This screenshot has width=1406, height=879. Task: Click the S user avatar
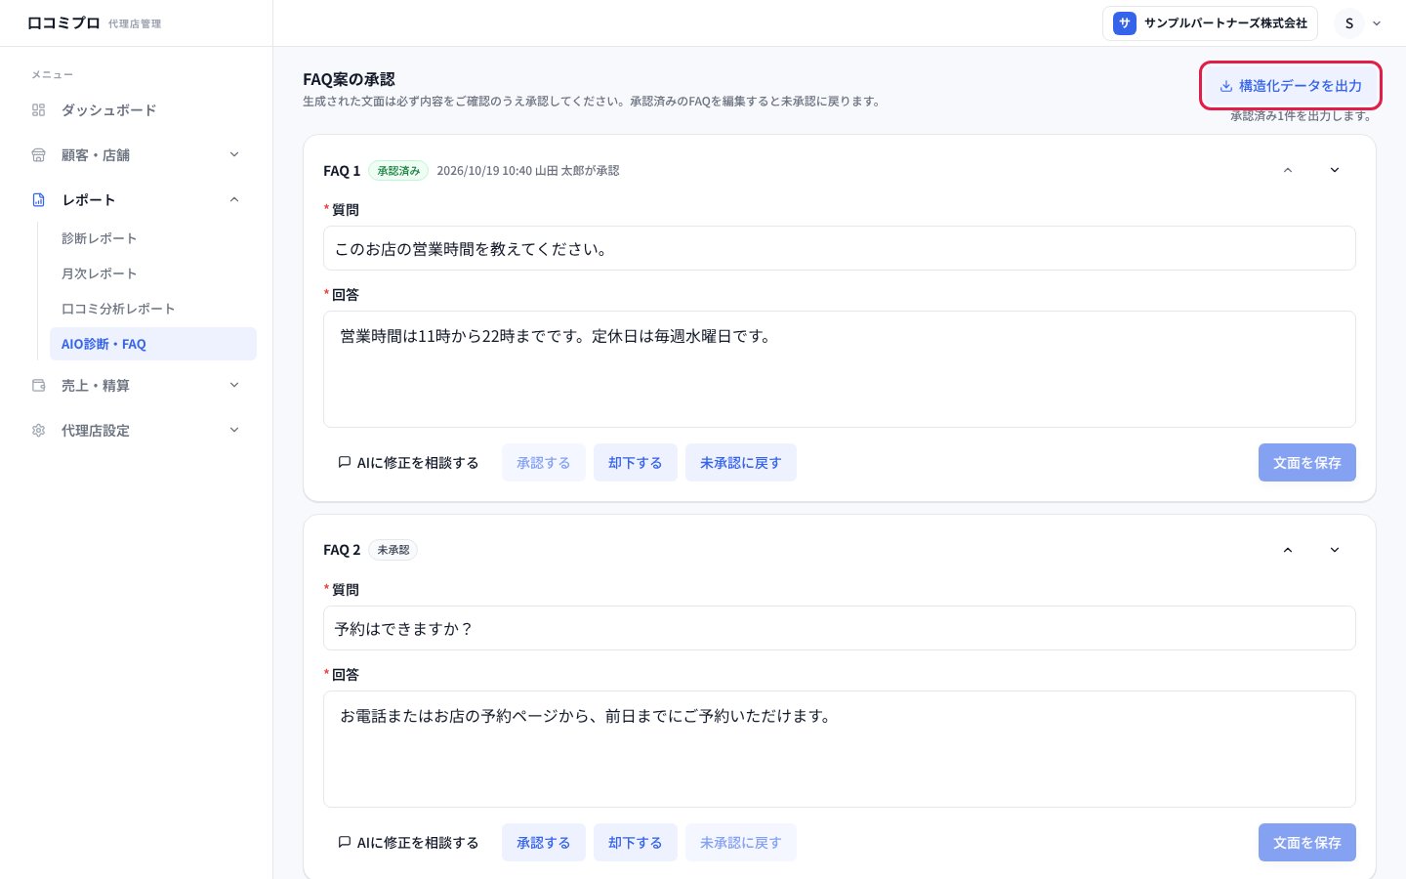coord(1349,23)
